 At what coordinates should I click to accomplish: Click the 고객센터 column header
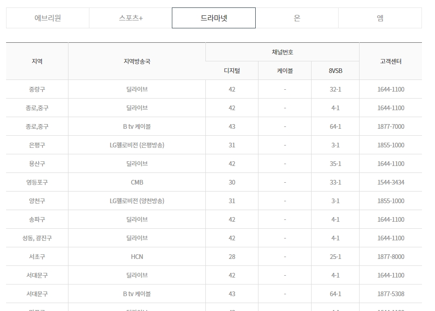coord(391,61)
